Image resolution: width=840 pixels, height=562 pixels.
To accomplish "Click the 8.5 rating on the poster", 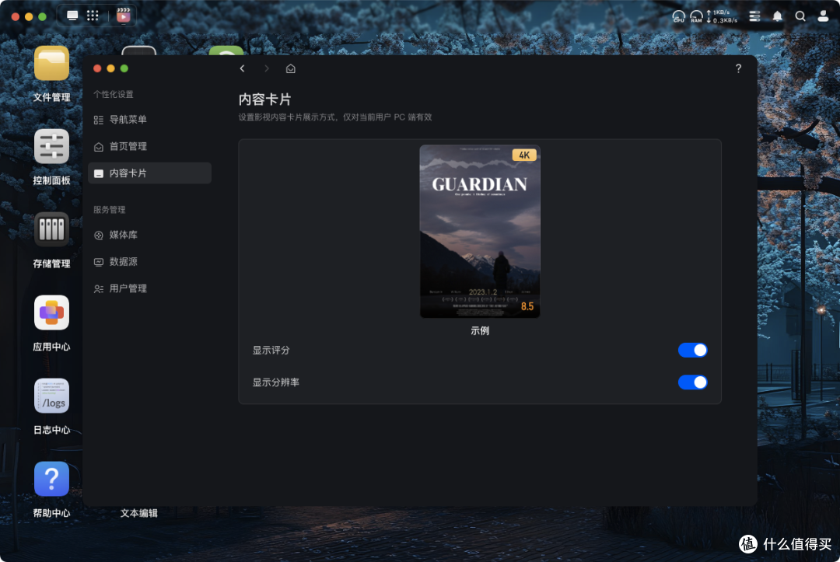I will coord(527,306).
